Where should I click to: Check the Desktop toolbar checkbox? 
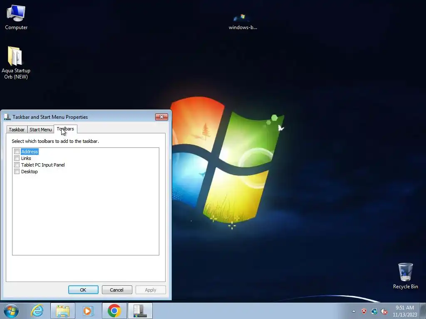coord(17,172)
